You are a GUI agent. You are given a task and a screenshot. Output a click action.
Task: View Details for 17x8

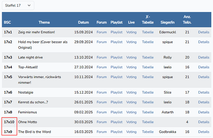tap(204, 112)
